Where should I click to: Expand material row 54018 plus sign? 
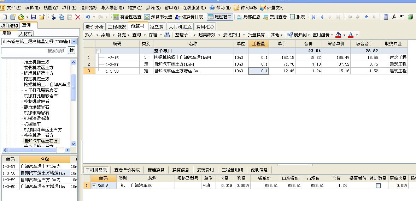(94, 185)
